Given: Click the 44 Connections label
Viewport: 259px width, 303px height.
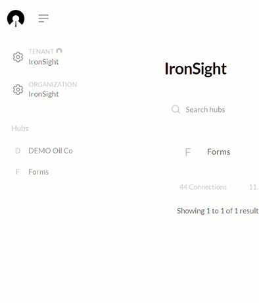Looking at the screenshot, I should coord(203,187).
